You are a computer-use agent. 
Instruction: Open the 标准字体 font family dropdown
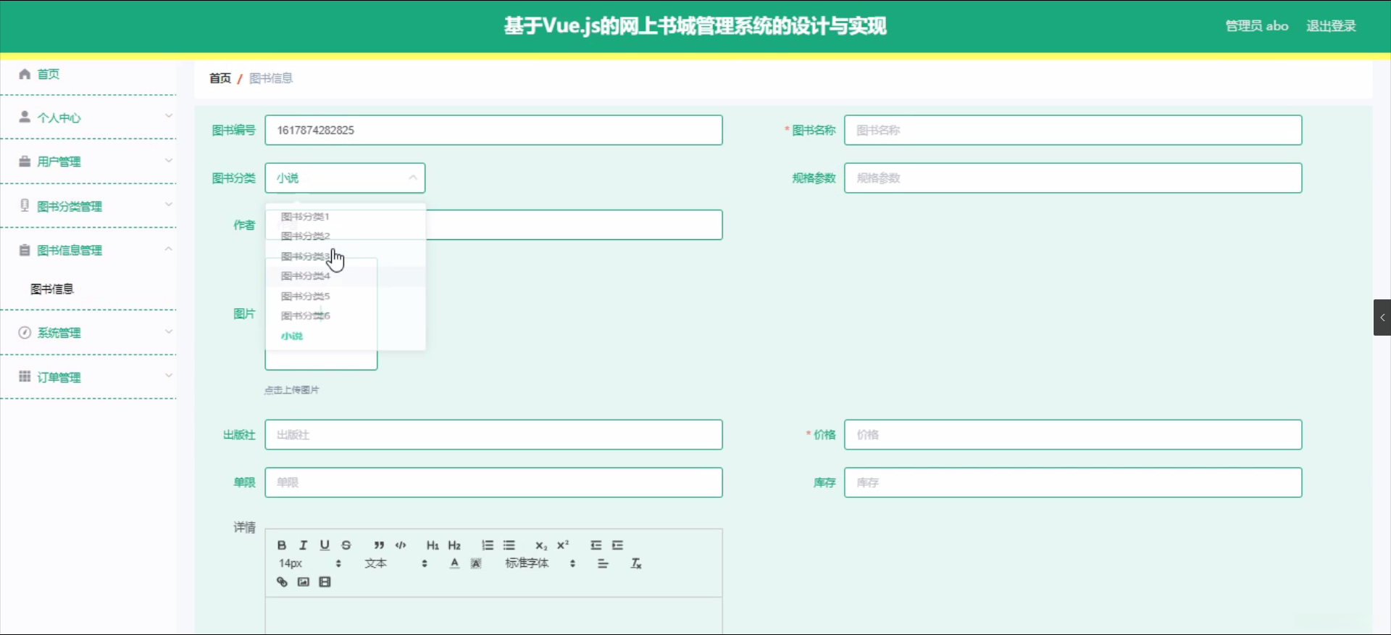click(x=540, y=563)
